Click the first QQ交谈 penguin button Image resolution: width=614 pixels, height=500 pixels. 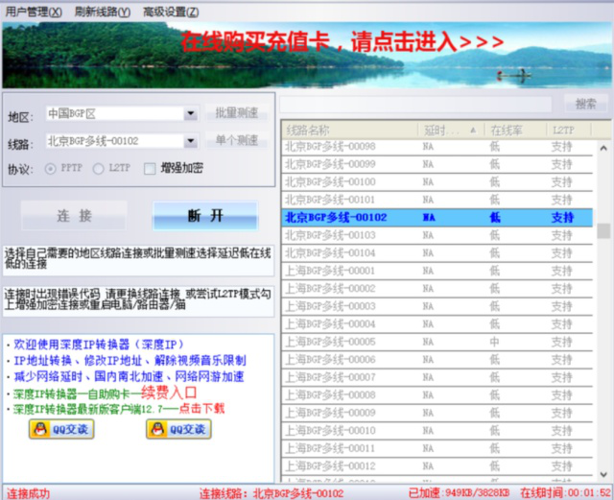(61, 429)
